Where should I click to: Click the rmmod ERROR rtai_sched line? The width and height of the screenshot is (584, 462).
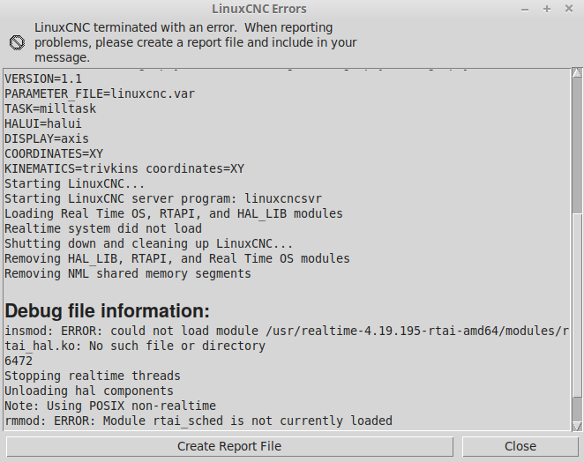click(198, 421)
